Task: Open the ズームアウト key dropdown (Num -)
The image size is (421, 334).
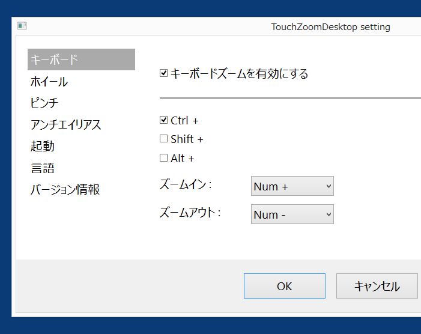Action: pyautogui.click(x=292, y=214)
